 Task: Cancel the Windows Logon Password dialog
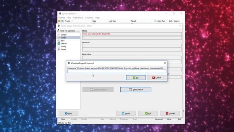coord(156,78)
